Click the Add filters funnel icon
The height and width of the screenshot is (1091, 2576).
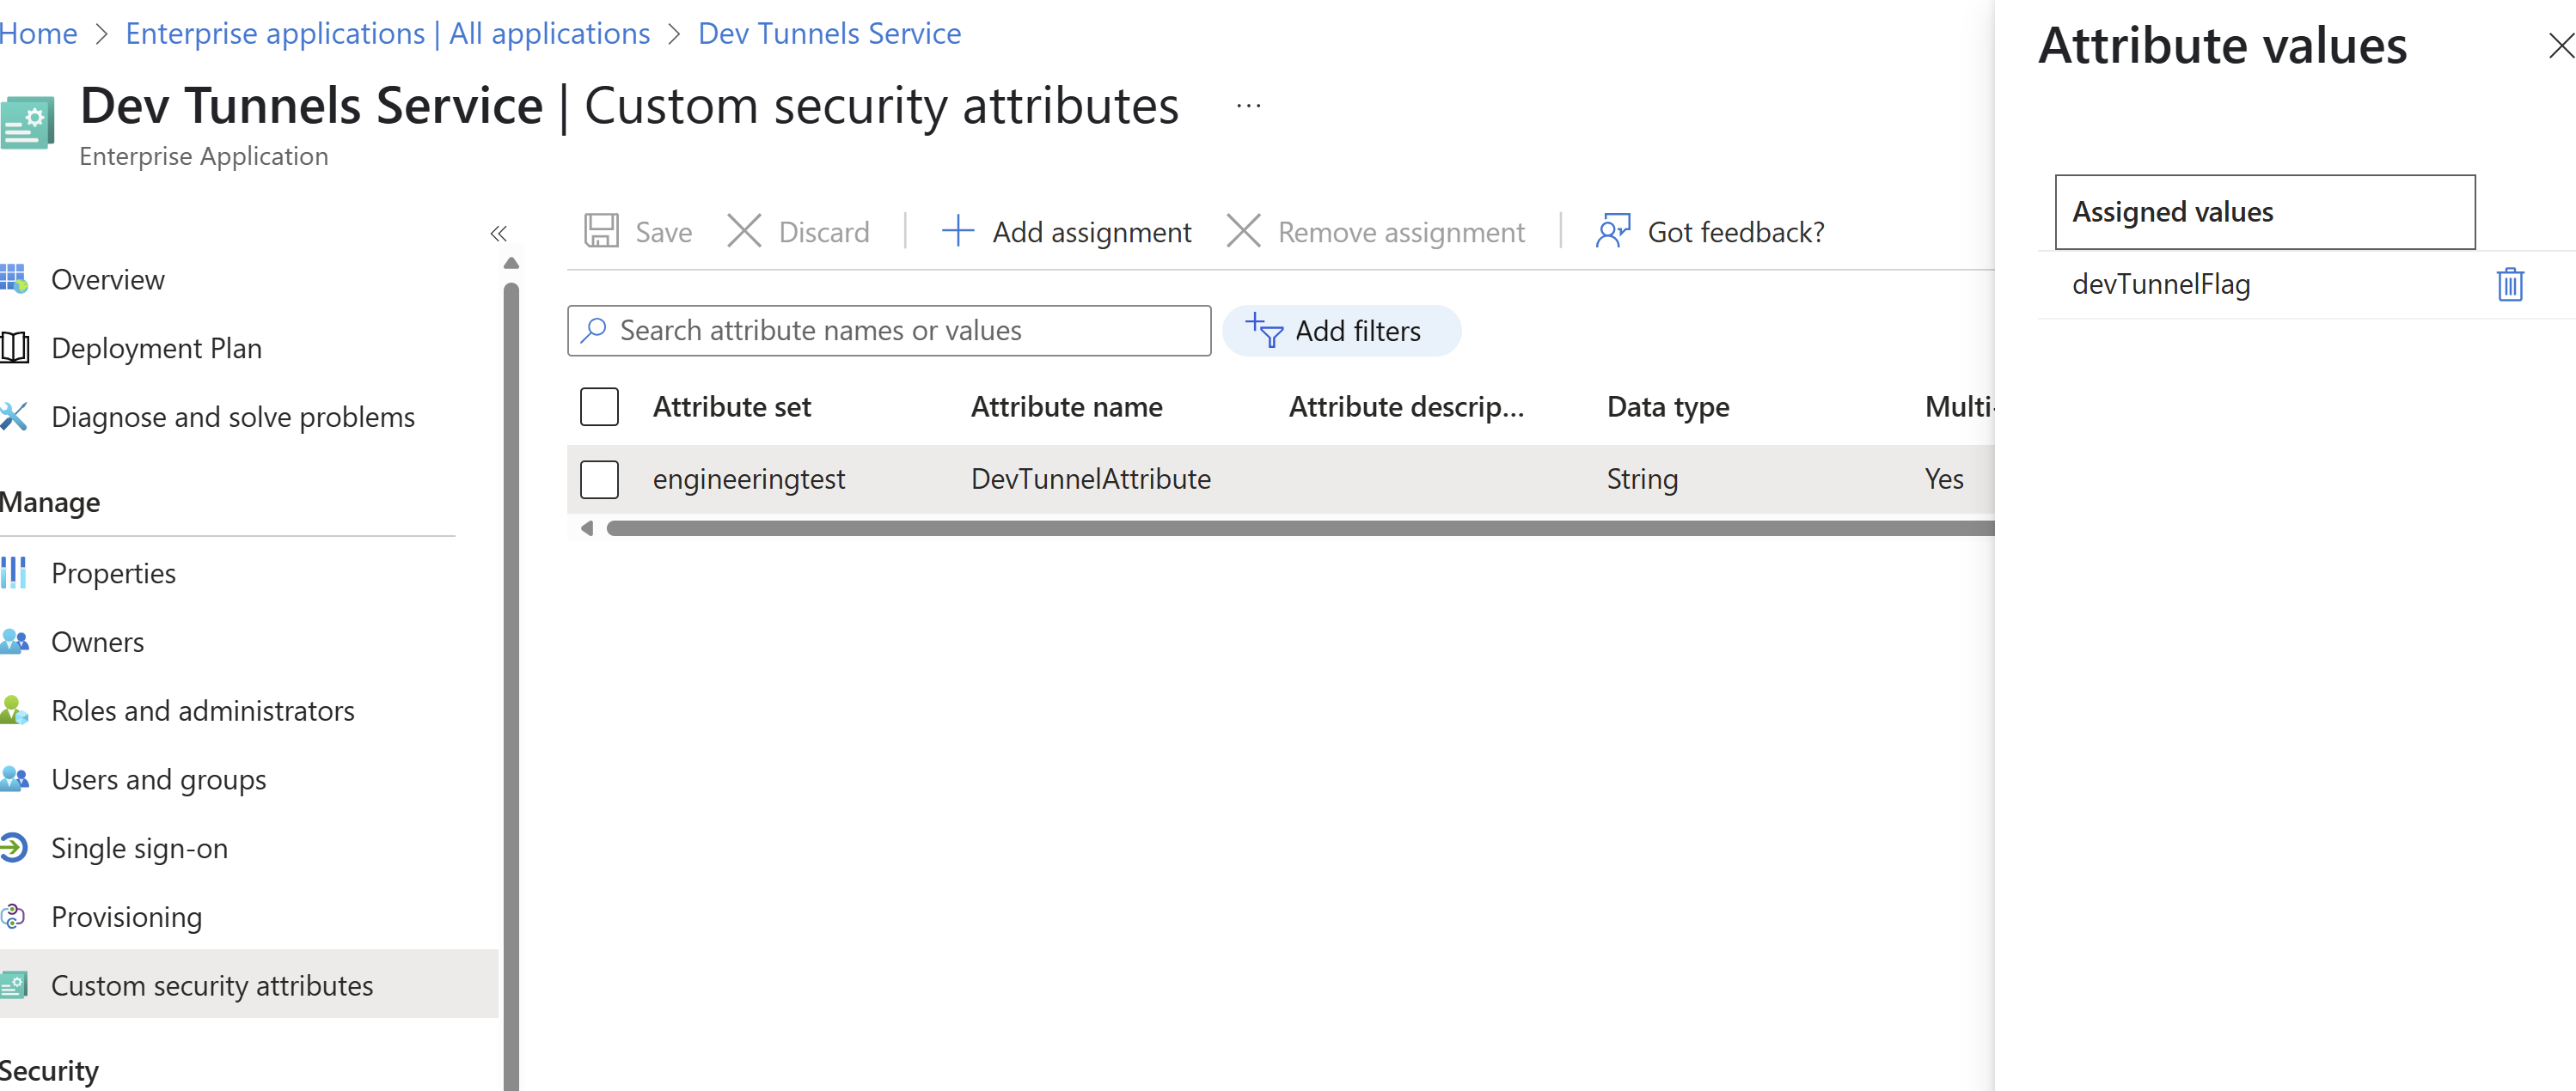[1264, 330]
